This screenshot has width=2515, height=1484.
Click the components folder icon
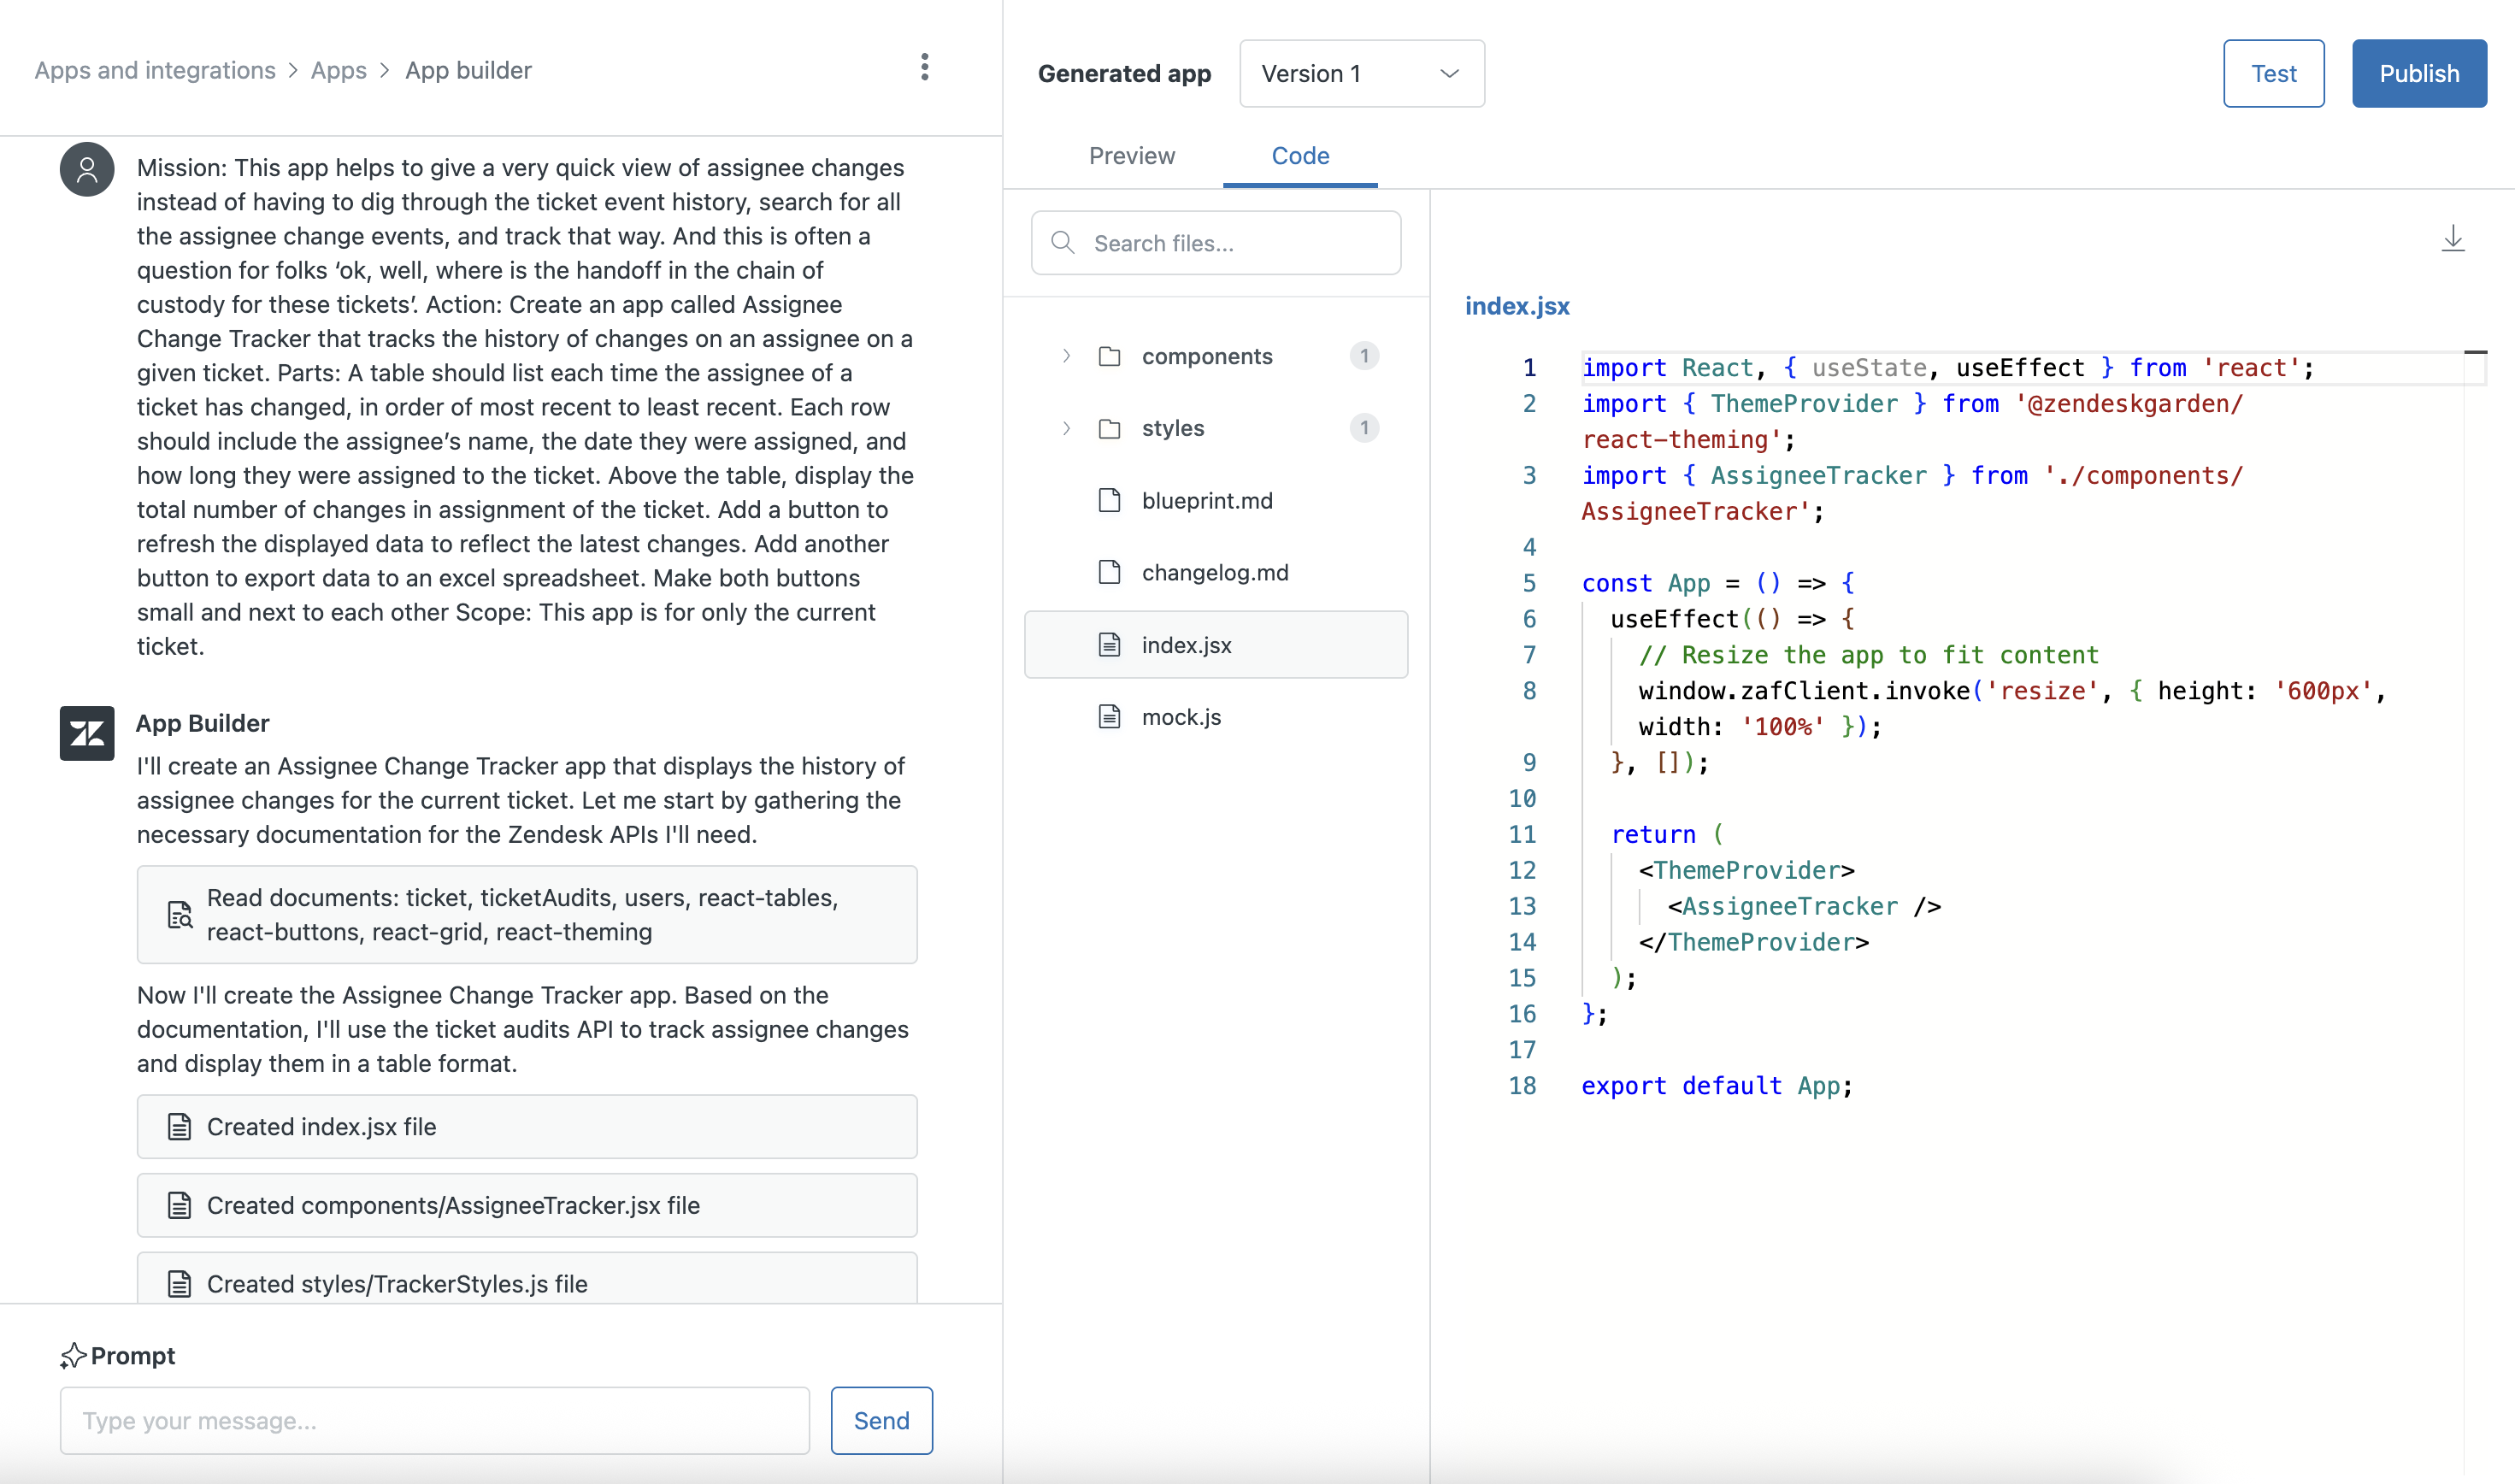click(x=1109, y=356)
